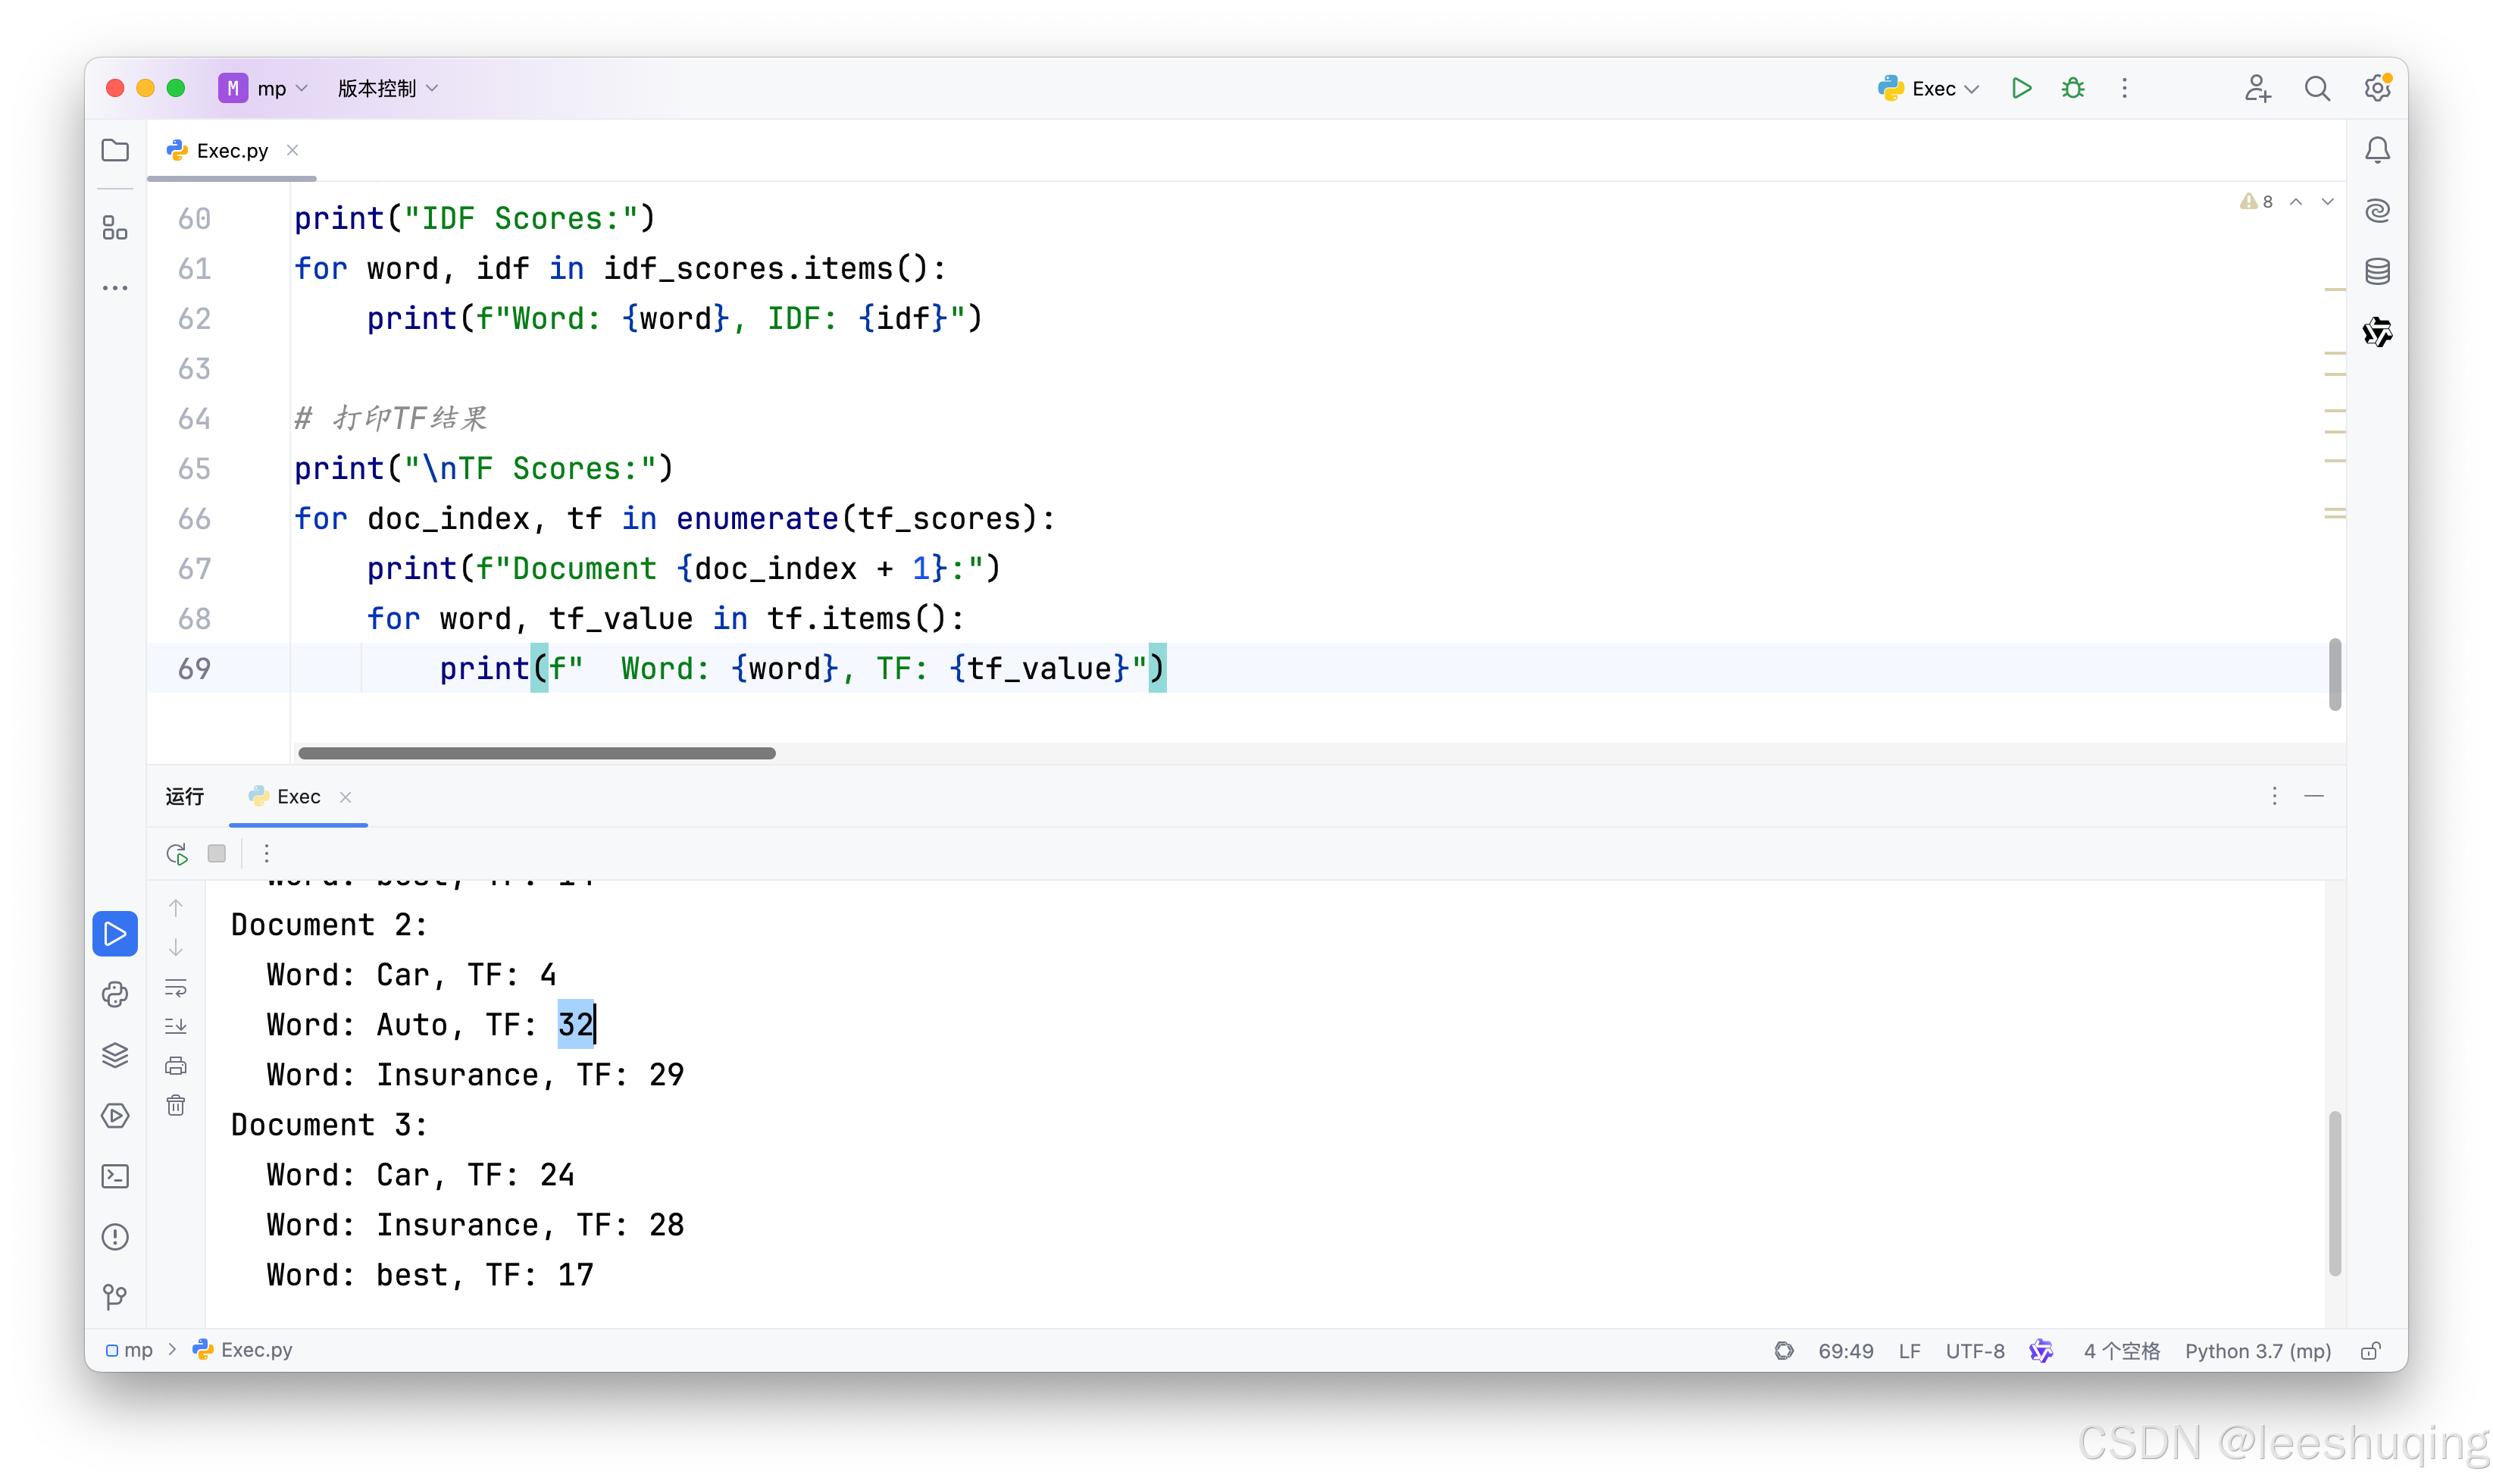Show the Notifications bell panel
The width and height of the screenshot is (2493, 1484).
tap(2377, 150)
